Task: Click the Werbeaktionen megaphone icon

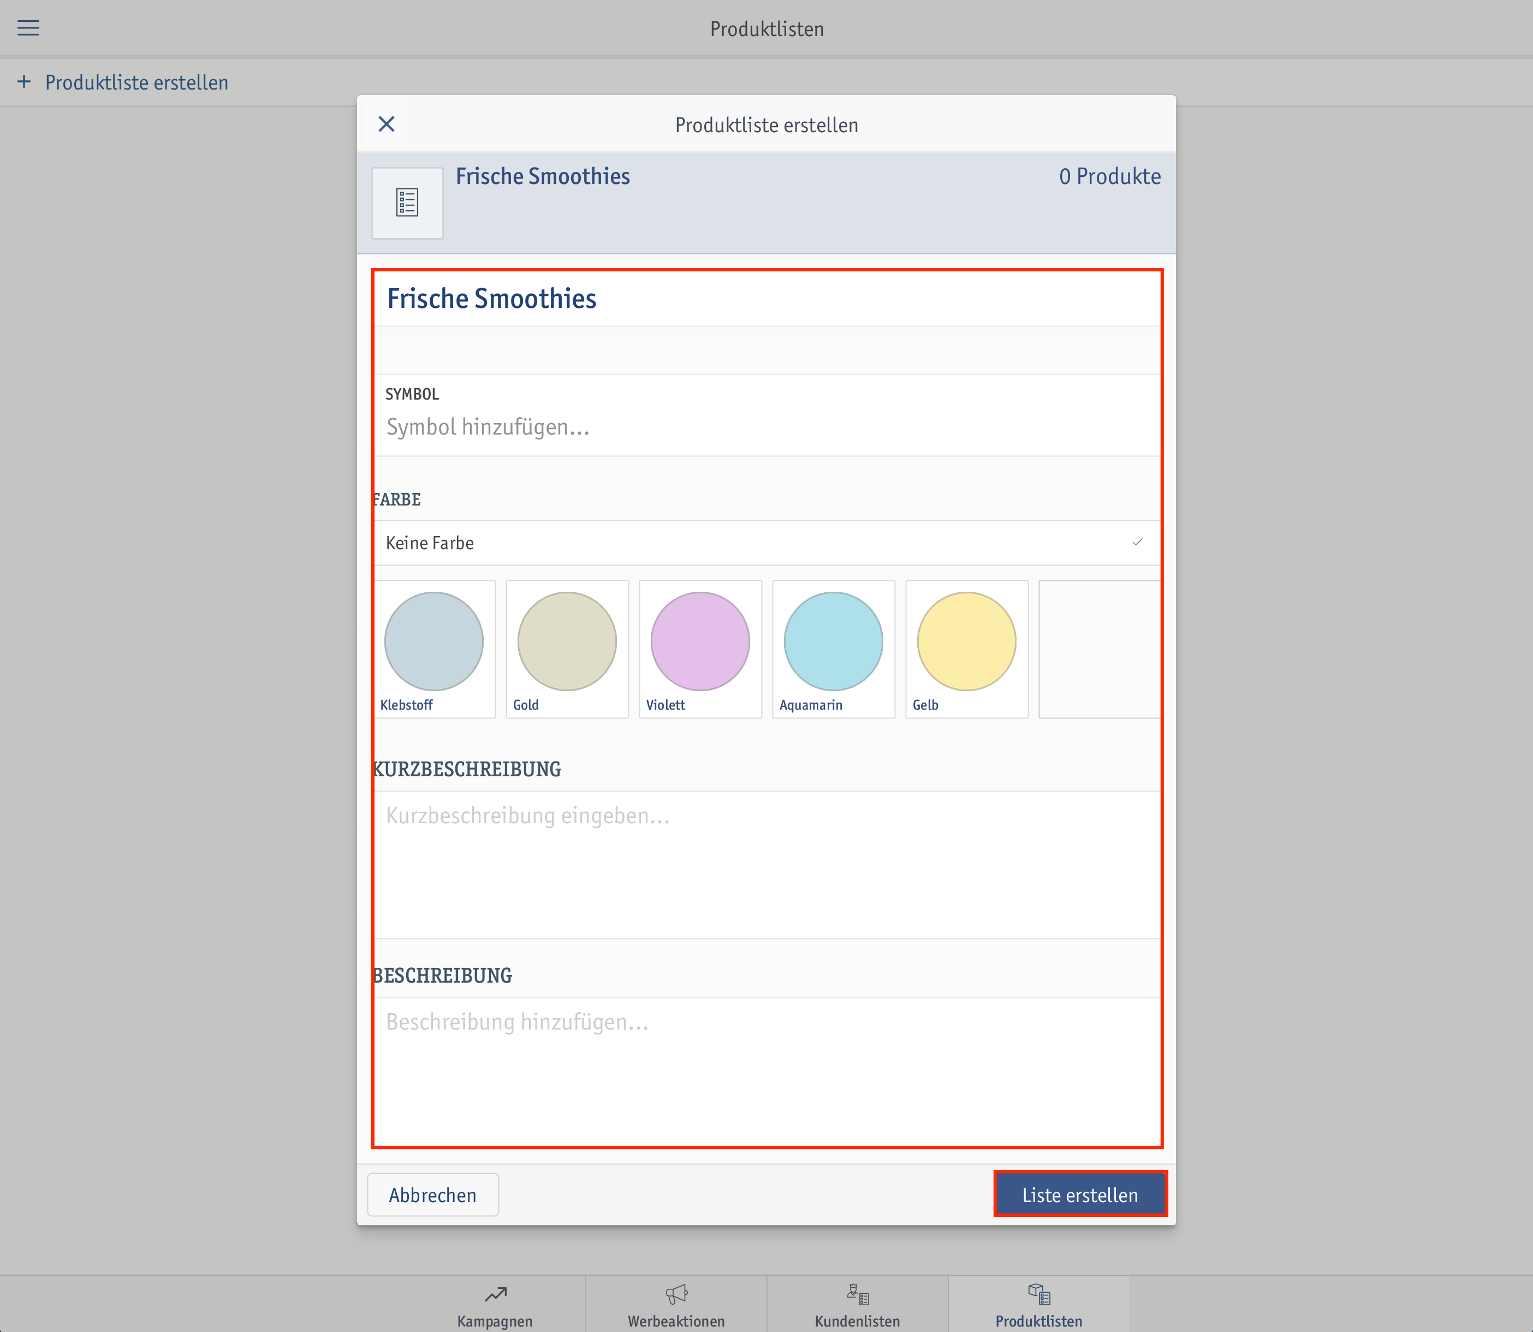Action: click(676, 1294)
